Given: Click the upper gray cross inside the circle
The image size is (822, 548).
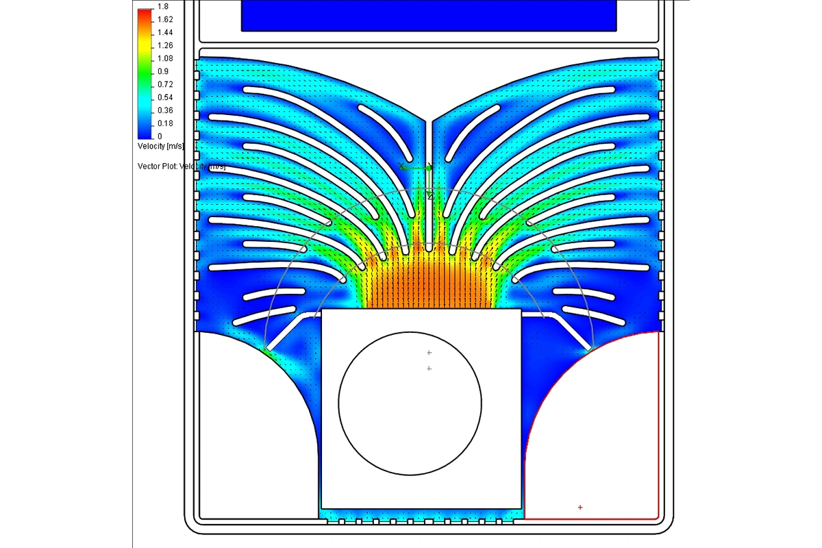Looking at the screenshot, I should click(429, 353).
